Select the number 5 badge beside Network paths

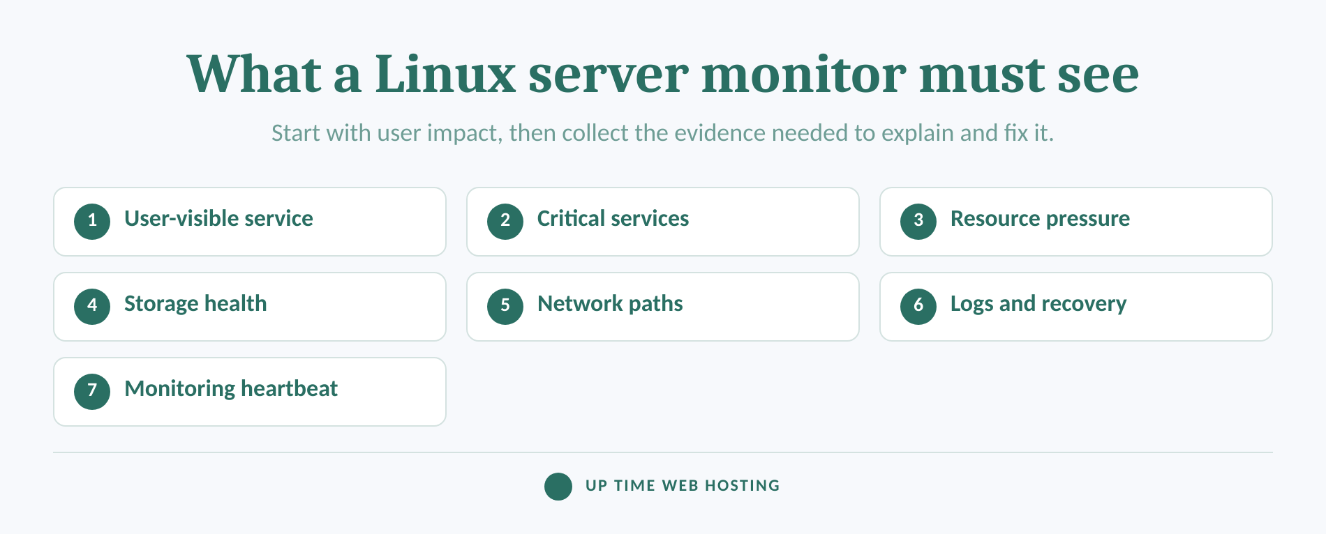[505, 307]
